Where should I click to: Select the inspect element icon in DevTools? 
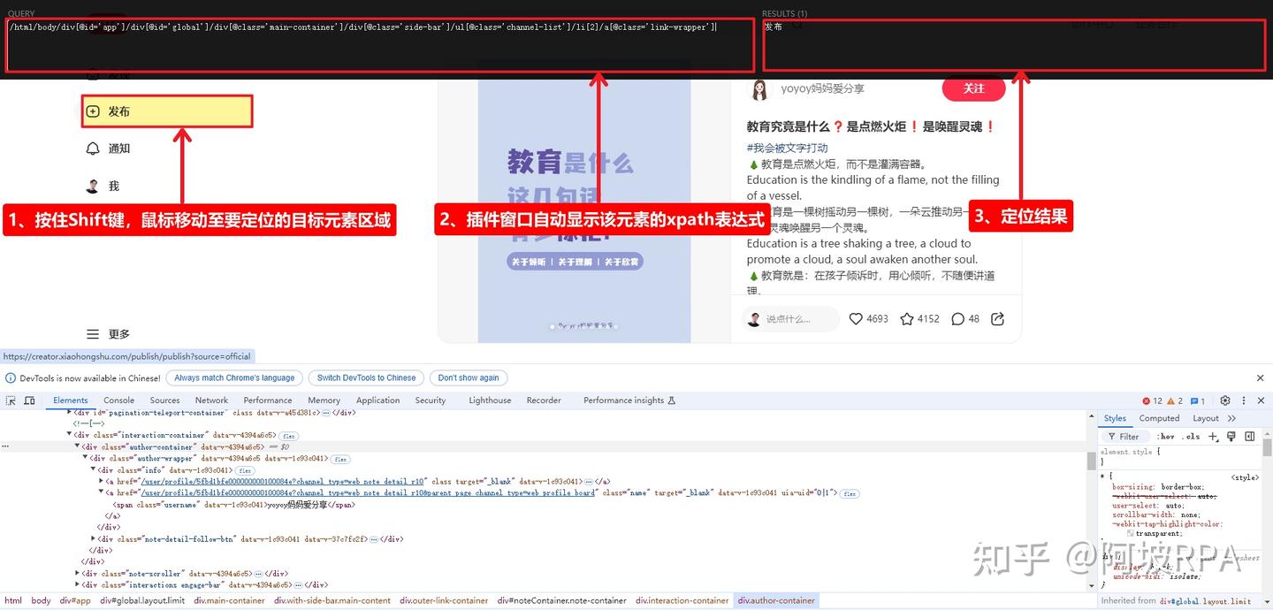[x=11, y=401]
